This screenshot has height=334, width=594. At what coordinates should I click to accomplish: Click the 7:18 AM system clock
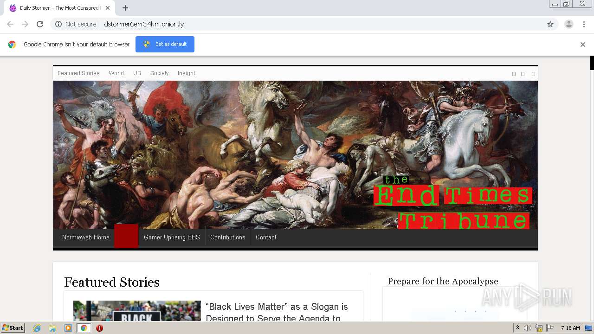click(570, 328)
